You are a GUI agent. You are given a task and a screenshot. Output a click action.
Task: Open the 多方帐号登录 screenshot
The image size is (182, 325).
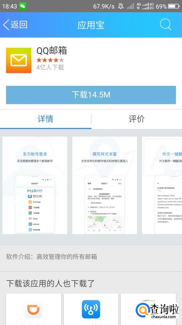[x=35, y=185]
